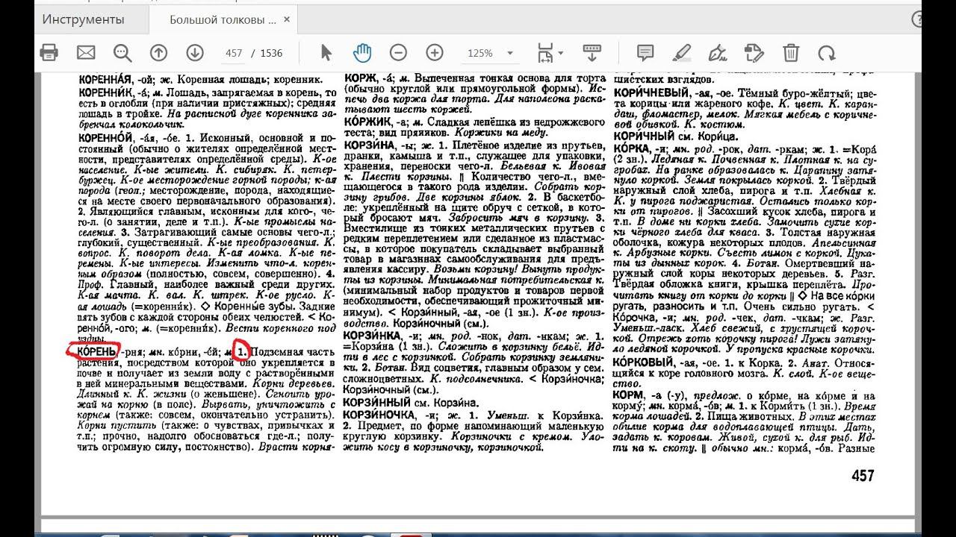Screen dimensions: 956x537
Task: Send file by email envelope icon
Action: (x=86, y=52)
